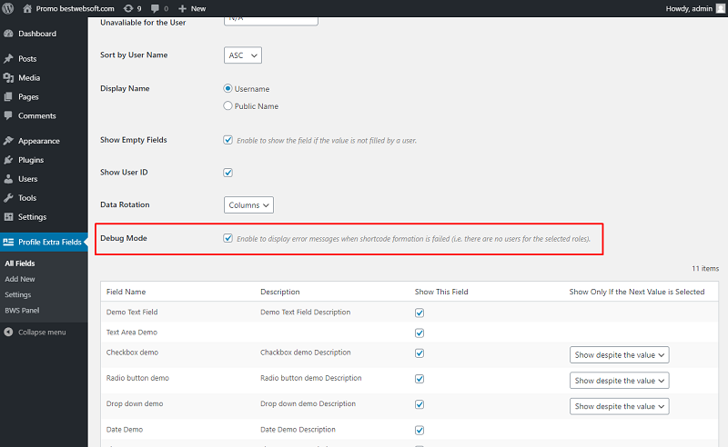This screenshot has width=728, height=447.
Task: Click the Field Name column header
Action: (126, 292)
